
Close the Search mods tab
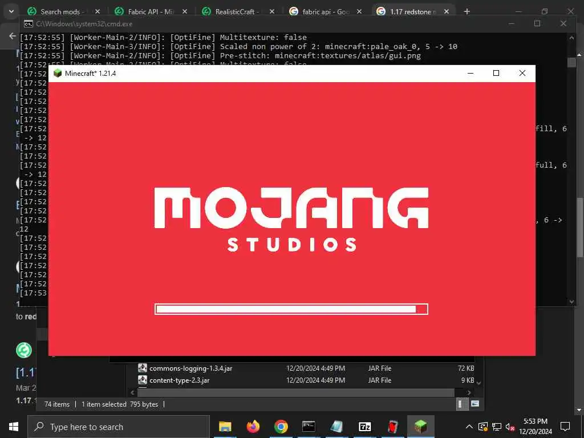(98, 11)
